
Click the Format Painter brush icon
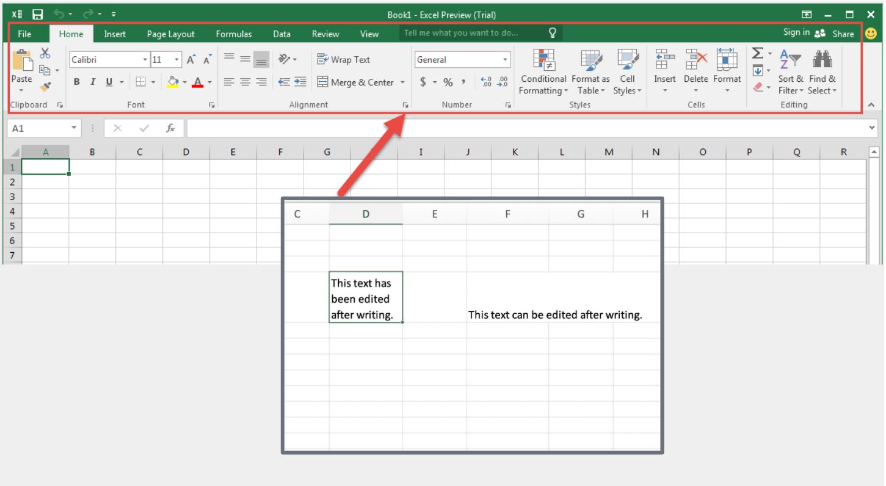click(45, 87)
